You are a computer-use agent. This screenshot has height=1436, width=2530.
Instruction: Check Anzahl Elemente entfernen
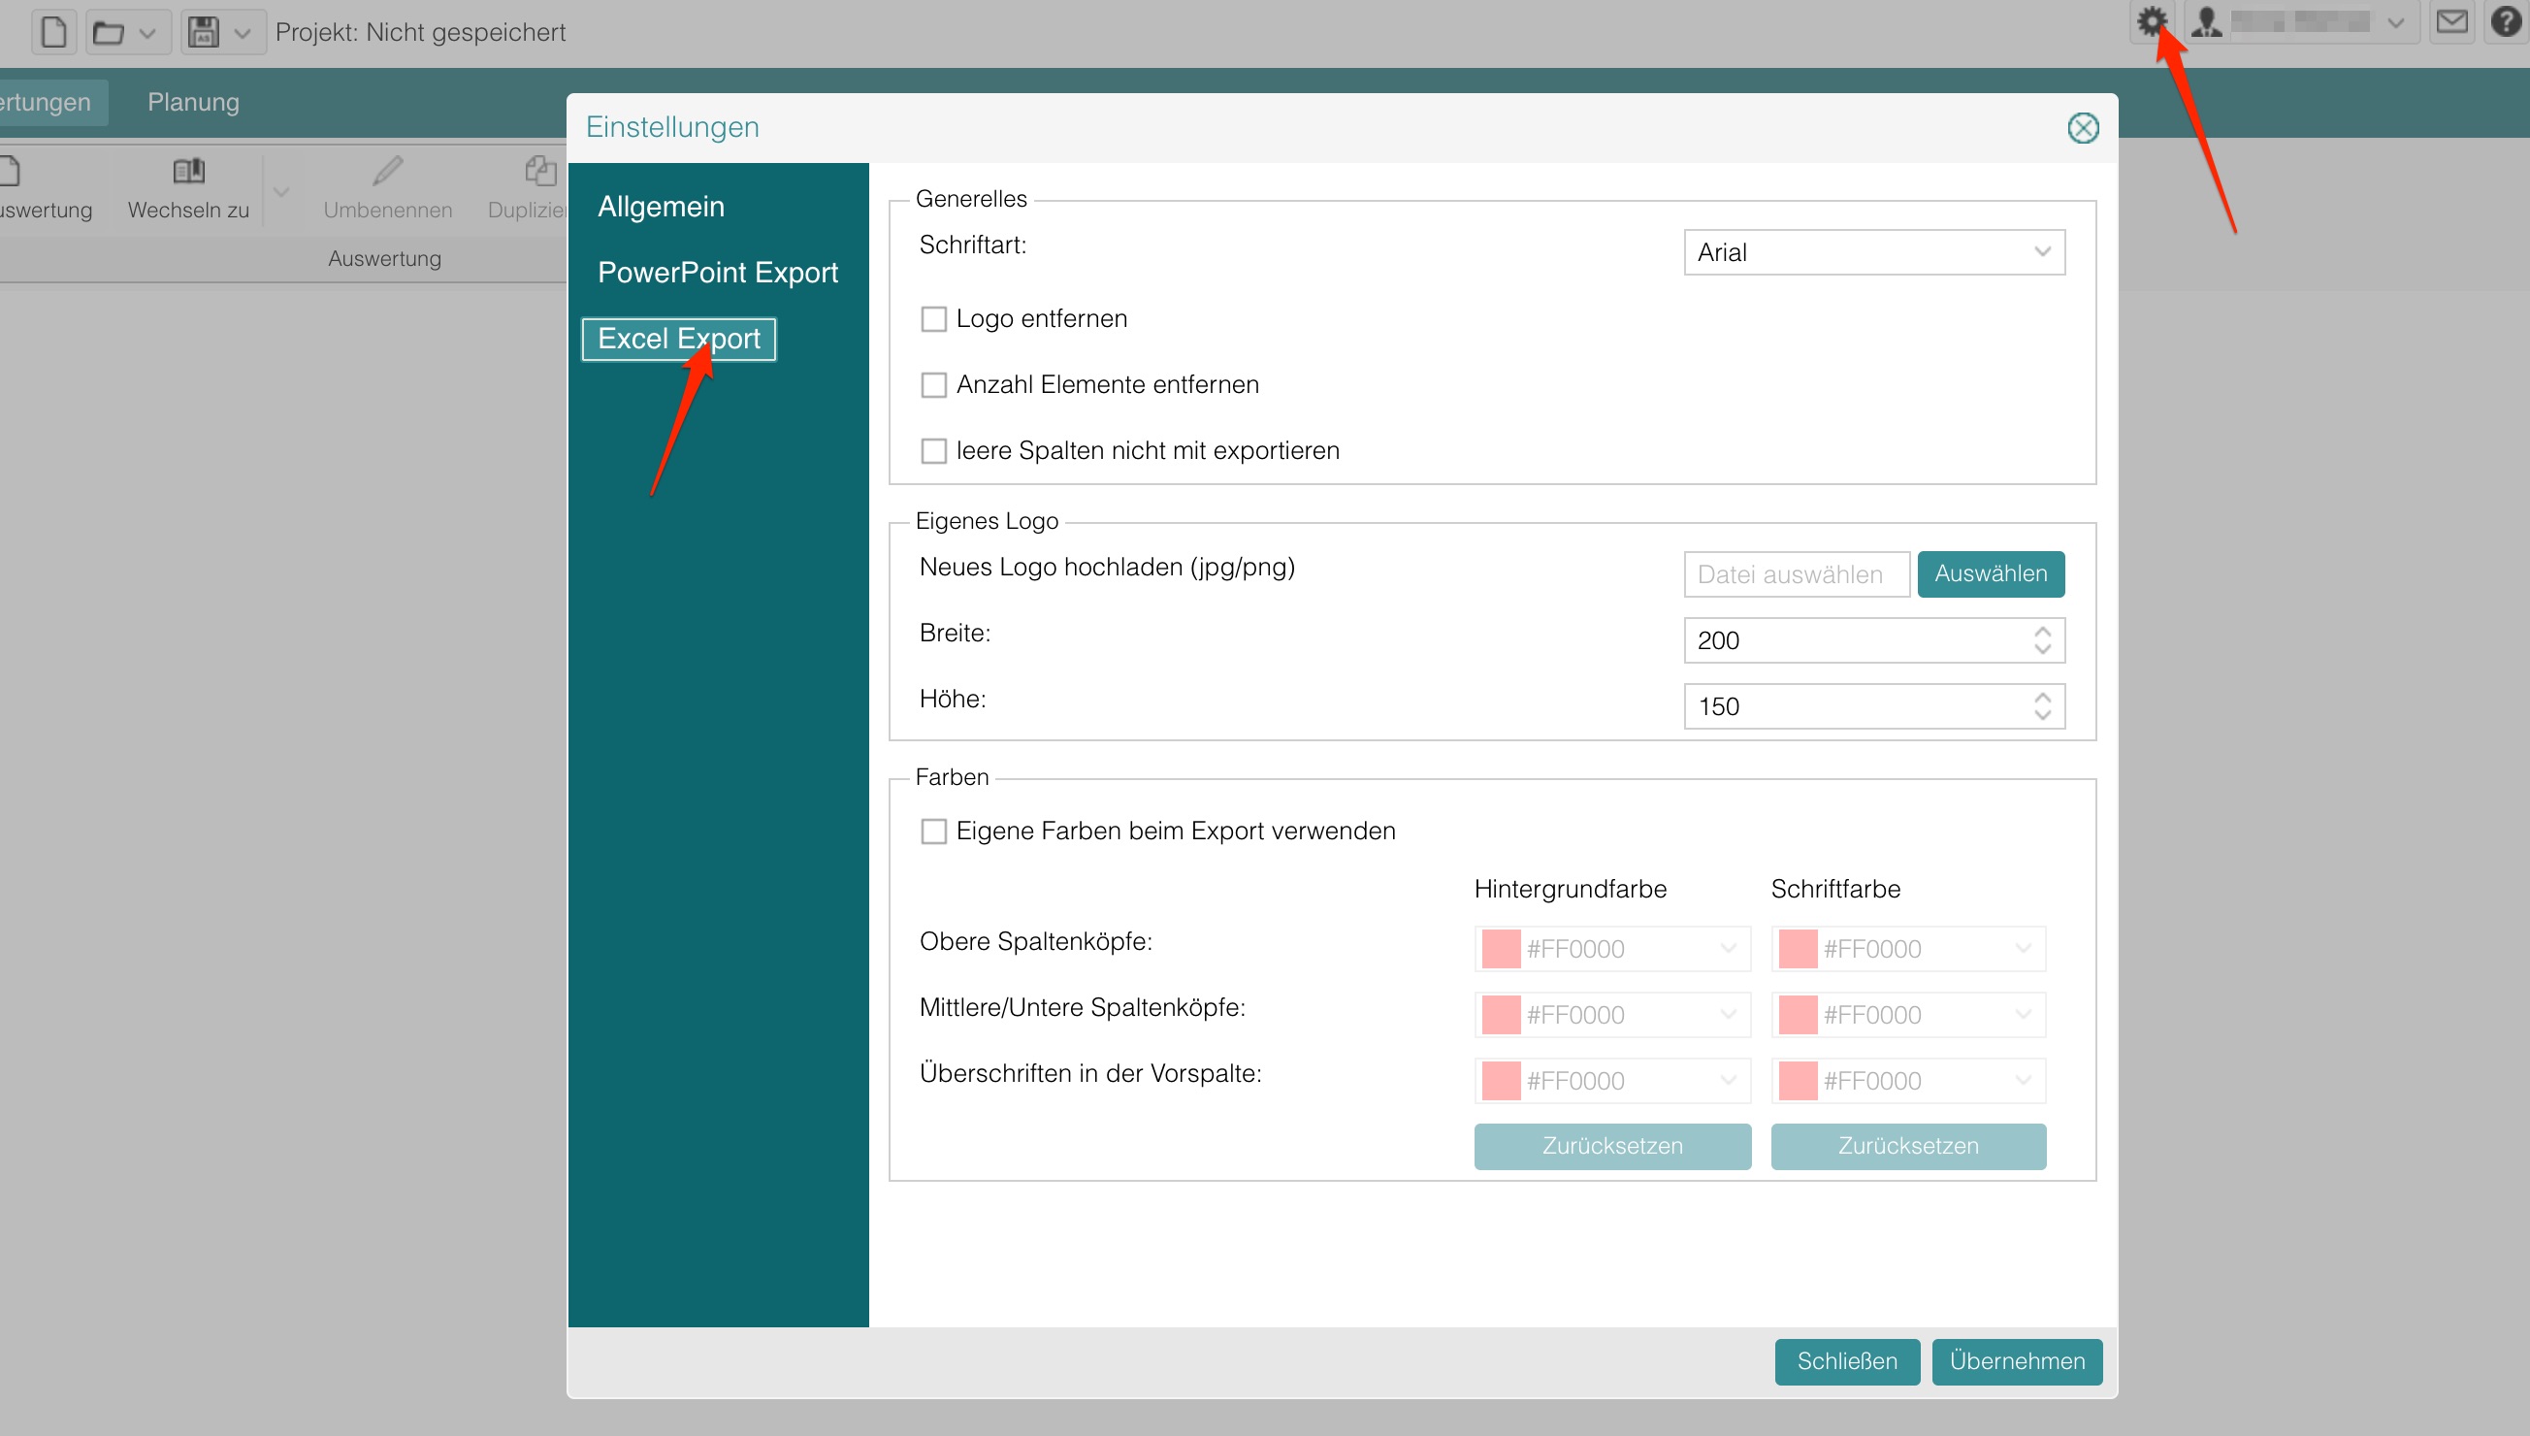pos(934,384)
